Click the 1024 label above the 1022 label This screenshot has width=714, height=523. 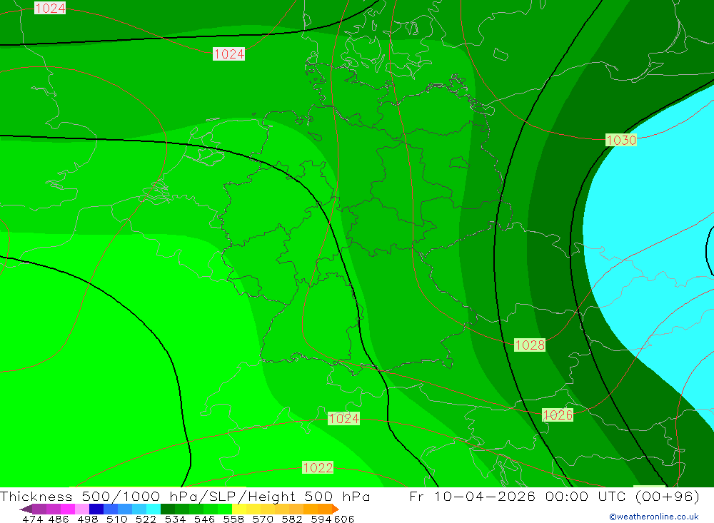(344, 419)
